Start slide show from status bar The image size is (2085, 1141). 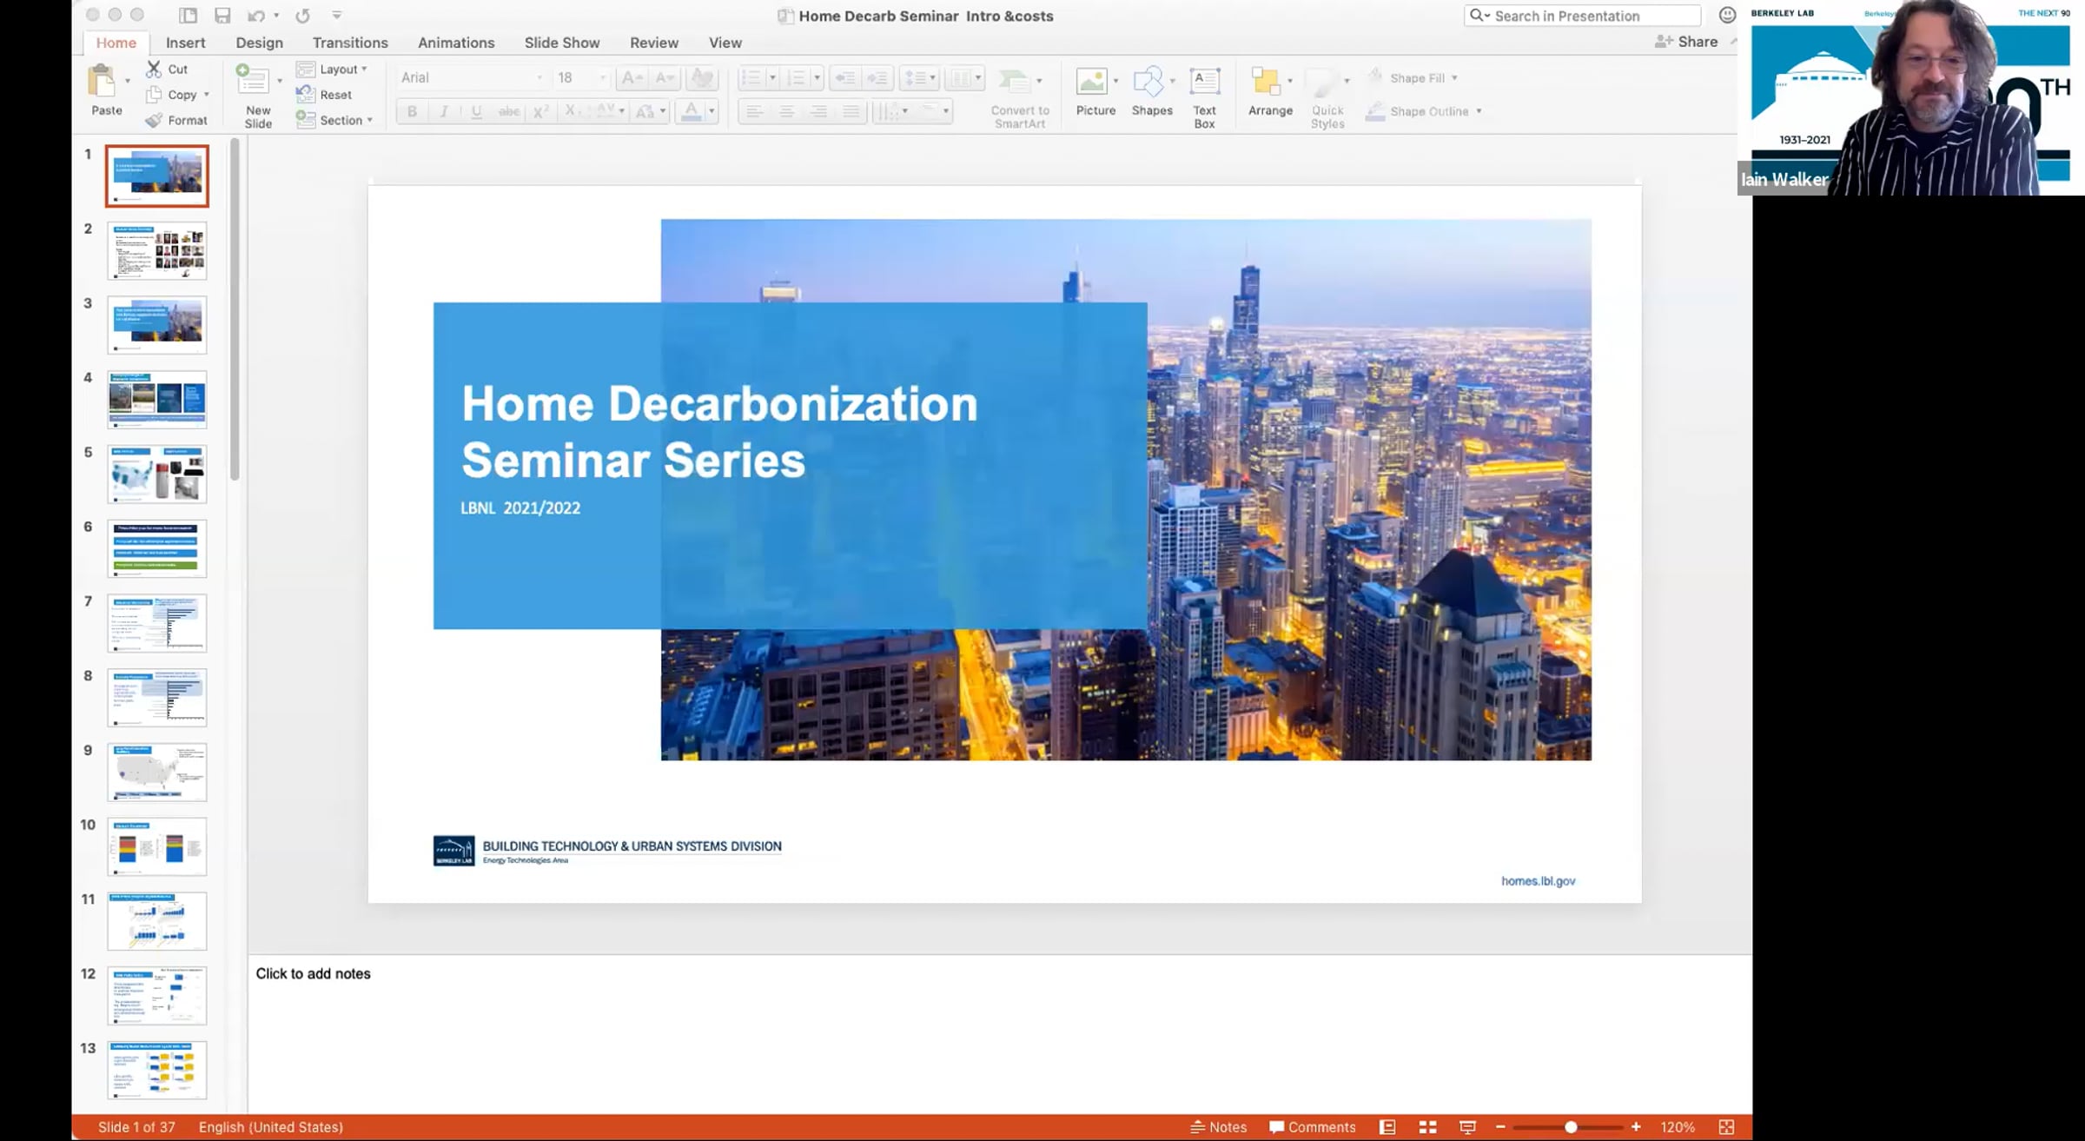click(1467, 1127)
